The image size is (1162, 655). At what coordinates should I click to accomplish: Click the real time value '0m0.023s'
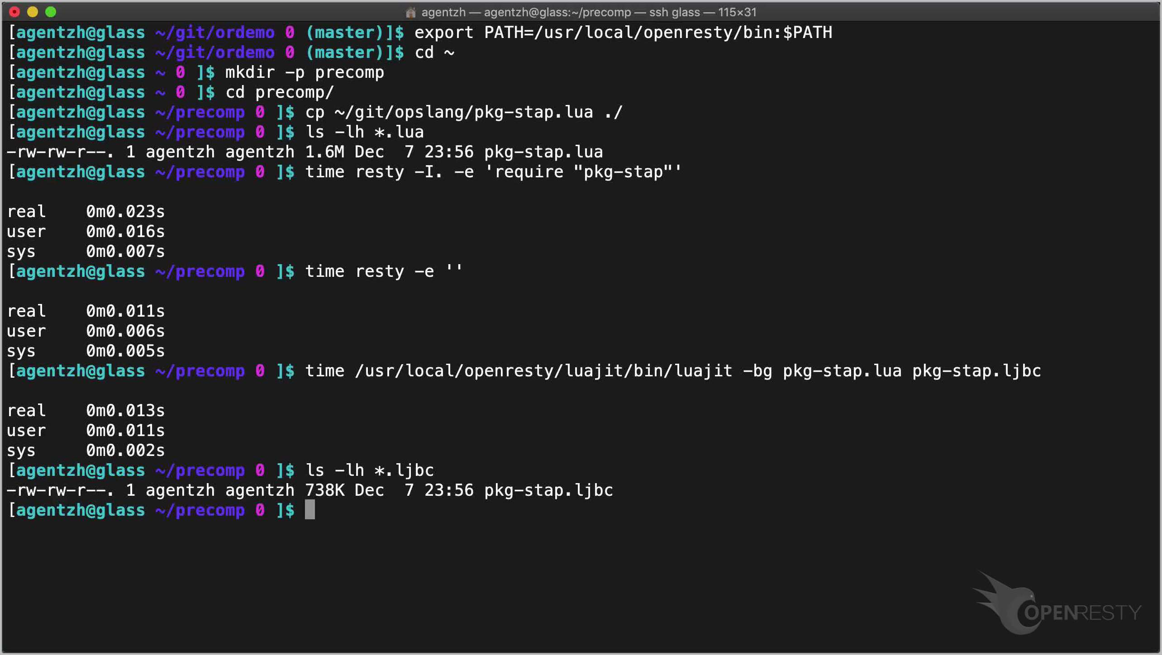[x=125, y=212]
